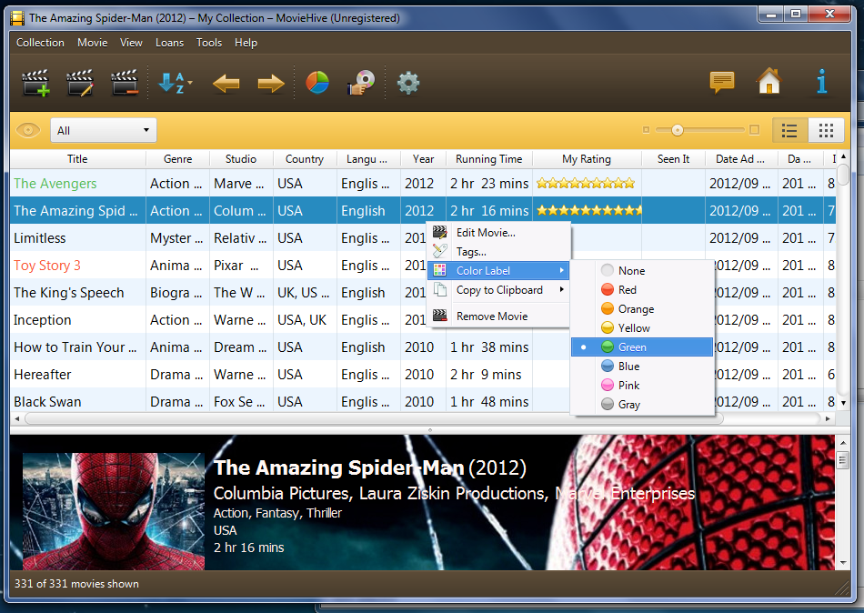864x613 pixels.
Task: Open the Help menu
Action: 246,43
